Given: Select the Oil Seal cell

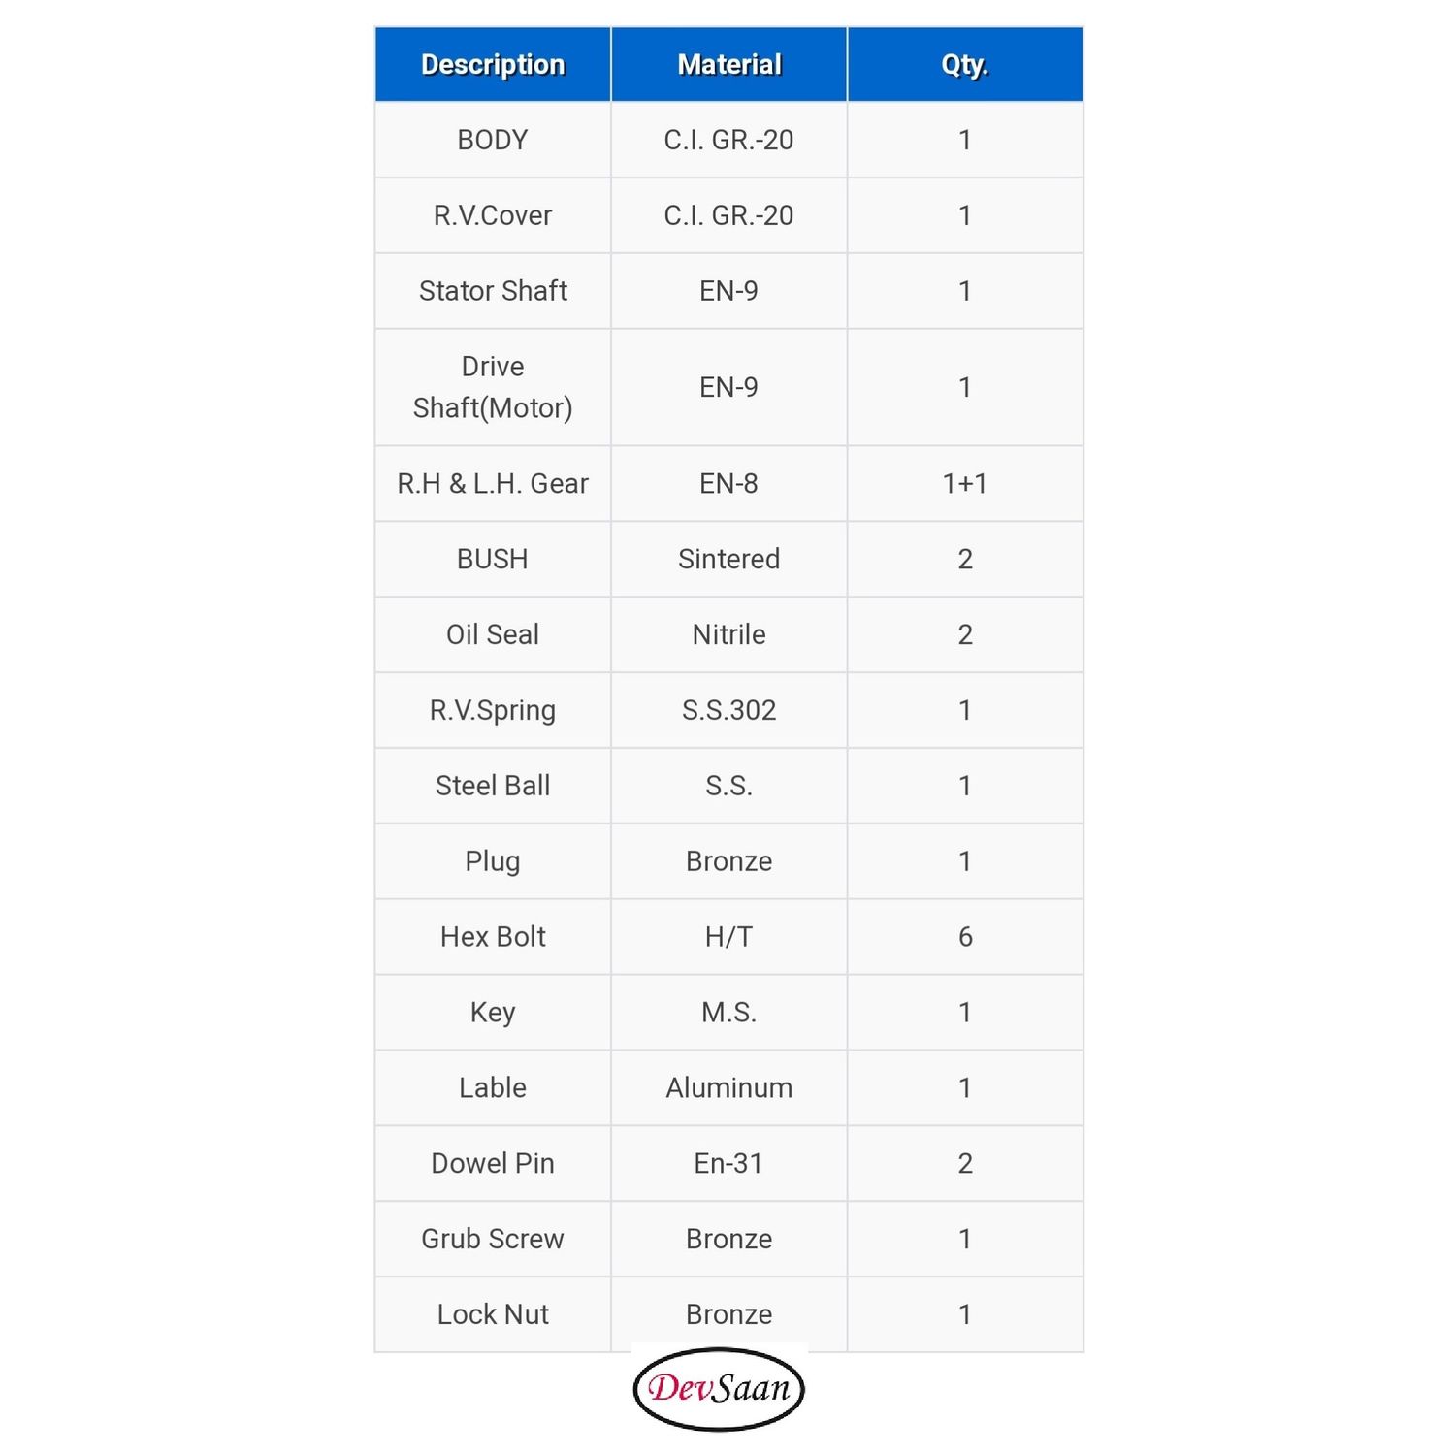Looking at the screenshot, I should (x=493, y=634).
